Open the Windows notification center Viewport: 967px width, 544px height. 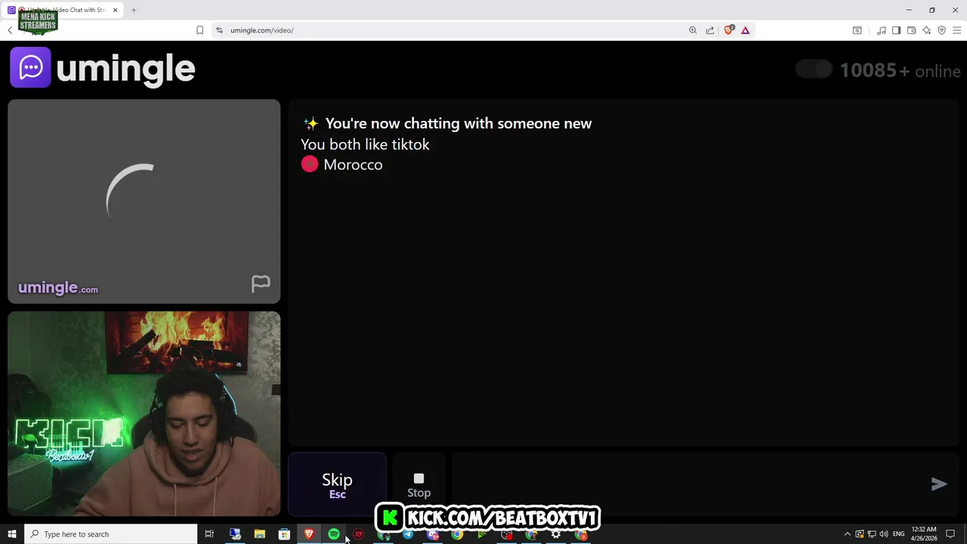[950, 534]
